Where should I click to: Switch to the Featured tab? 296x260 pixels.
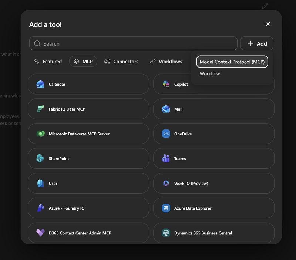tap(48, 62)
